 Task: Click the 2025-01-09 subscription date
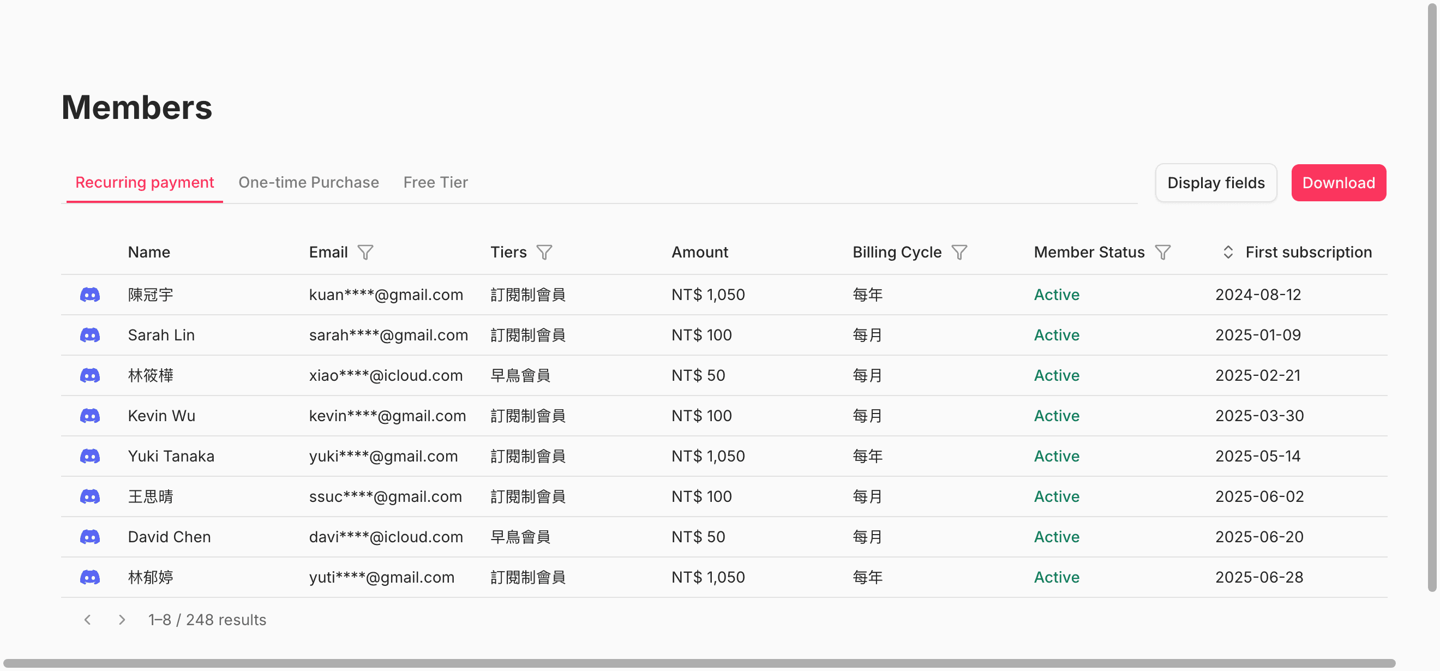(1258, 335)
